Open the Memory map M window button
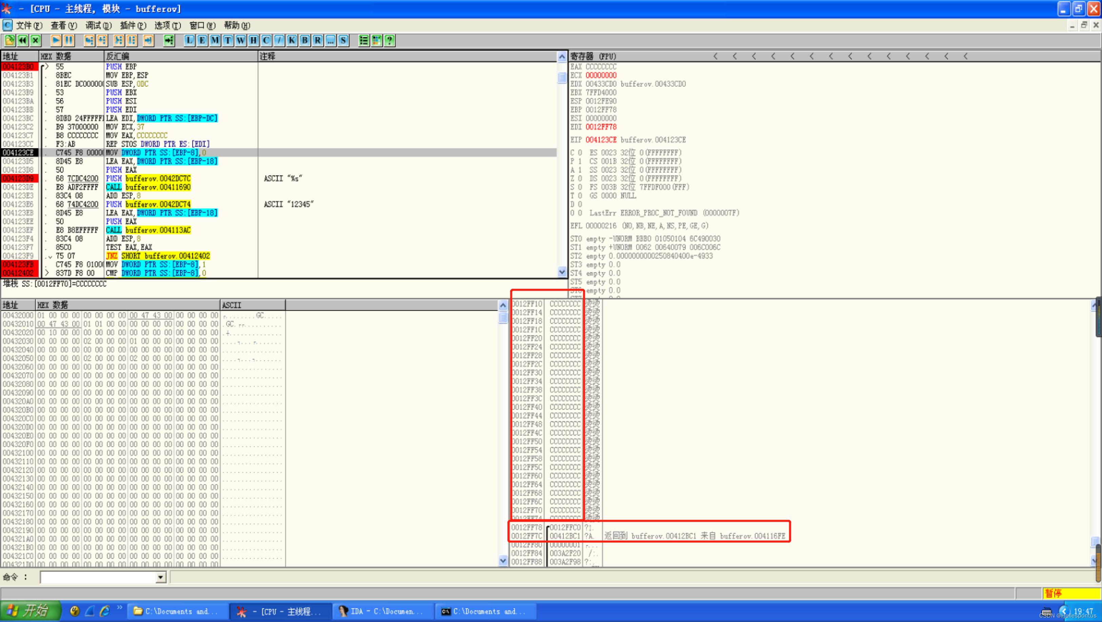 tap(215, 41)
